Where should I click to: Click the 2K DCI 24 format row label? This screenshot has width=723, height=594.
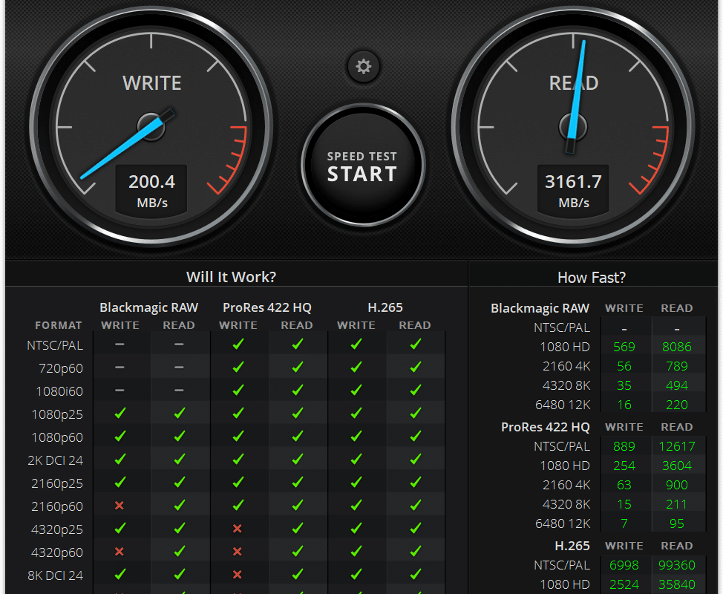(56, 460)
